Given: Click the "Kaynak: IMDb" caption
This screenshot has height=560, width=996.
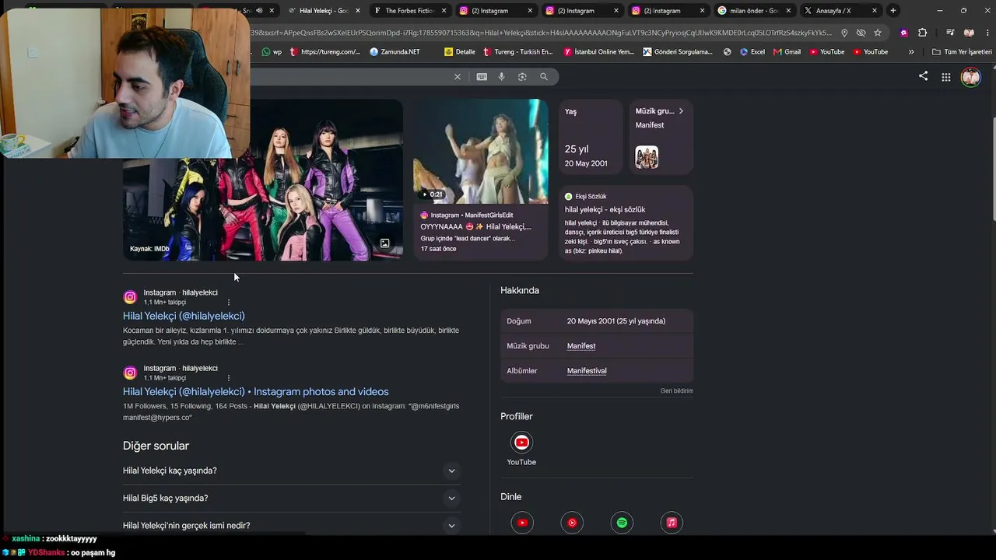Looking at the screenshot, I should pos(149,249).
